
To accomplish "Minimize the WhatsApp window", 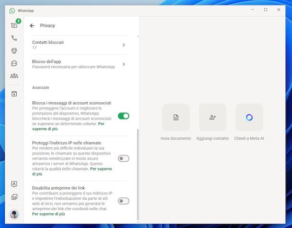I will tap(253, 10).
